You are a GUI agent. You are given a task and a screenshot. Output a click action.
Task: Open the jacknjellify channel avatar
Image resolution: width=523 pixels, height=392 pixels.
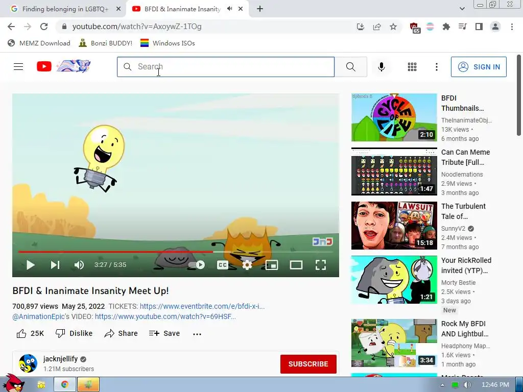[x=28, y=363]
